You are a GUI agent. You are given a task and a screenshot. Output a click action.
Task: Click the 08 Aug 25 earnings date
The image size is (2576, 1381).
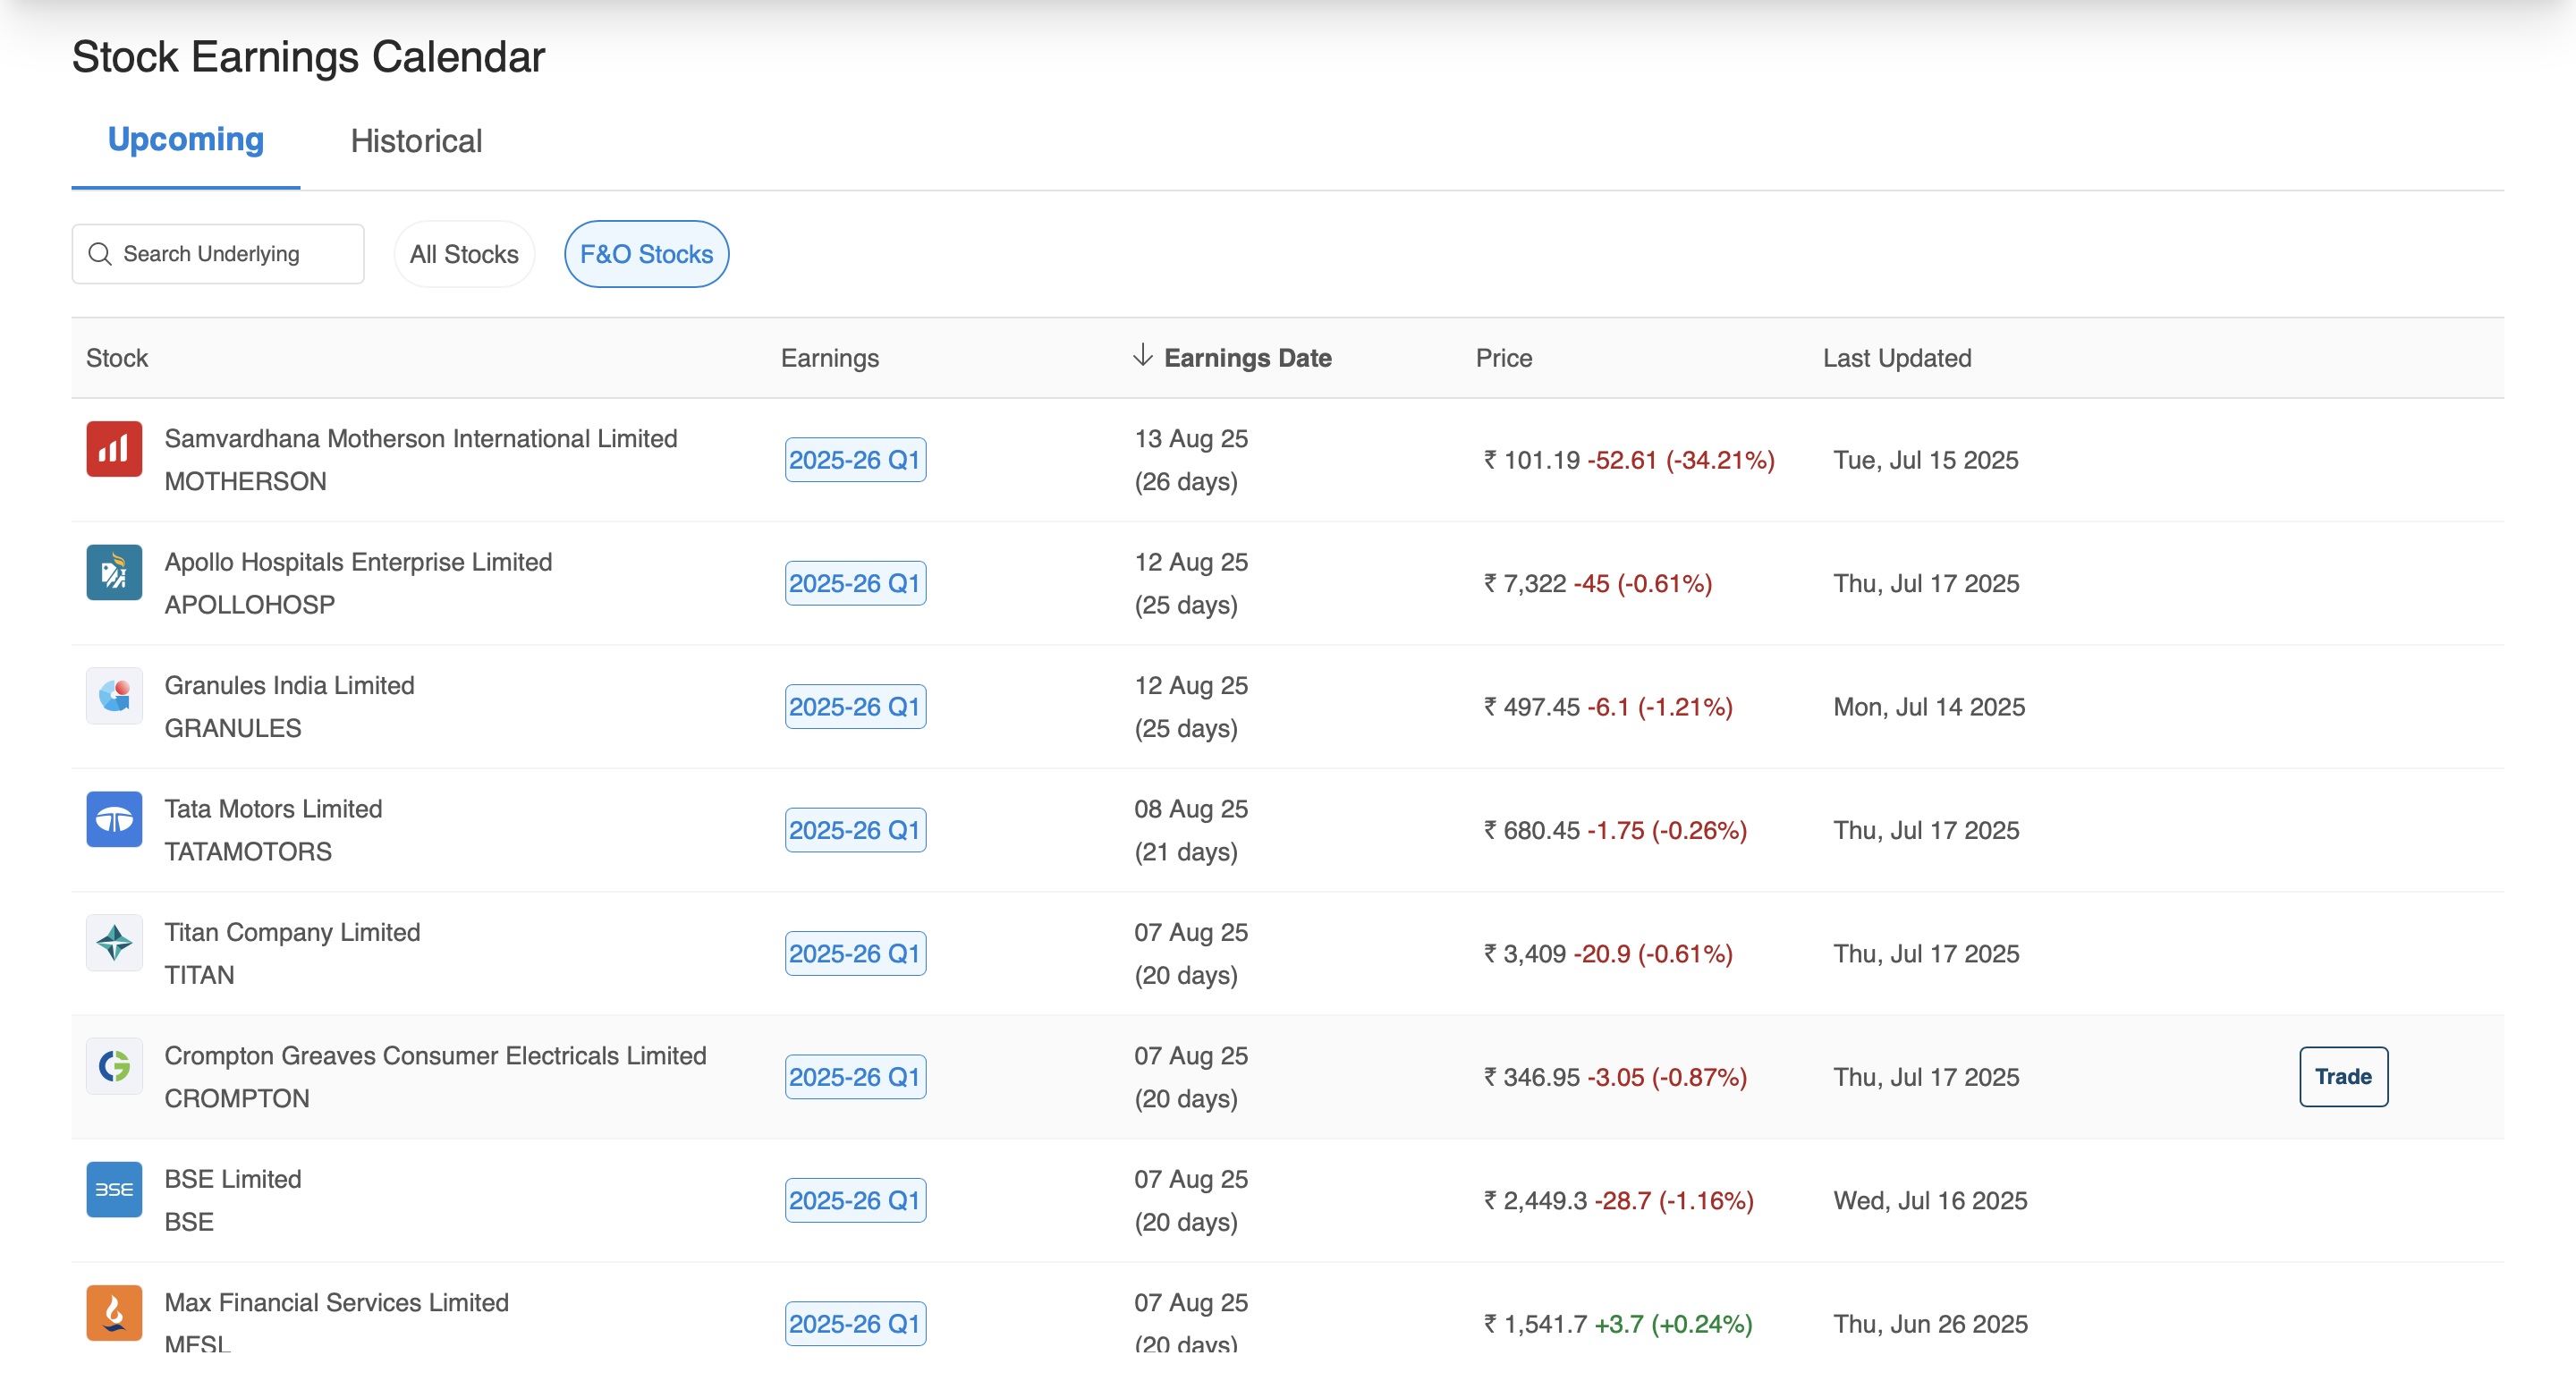[1191, 809]
